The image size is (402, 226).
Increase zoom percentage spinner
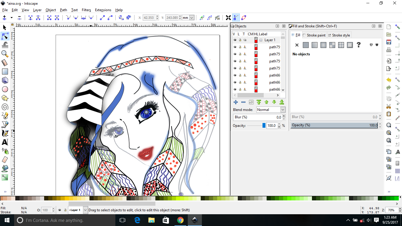(400, 209)
